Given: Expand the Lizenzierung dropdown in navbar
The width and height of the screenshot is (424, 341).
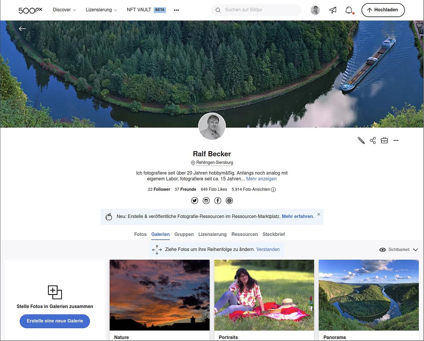Looking at the screenshot, I should pos(101,10).
